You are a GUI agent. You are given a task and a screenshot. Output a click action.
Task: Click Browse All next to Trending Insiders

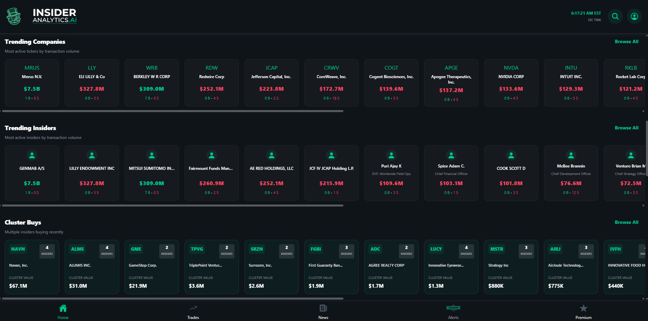[626, 128]
